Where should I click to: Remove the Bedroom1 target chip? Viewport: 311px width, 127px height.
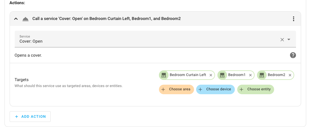click(x=250, y=75)
